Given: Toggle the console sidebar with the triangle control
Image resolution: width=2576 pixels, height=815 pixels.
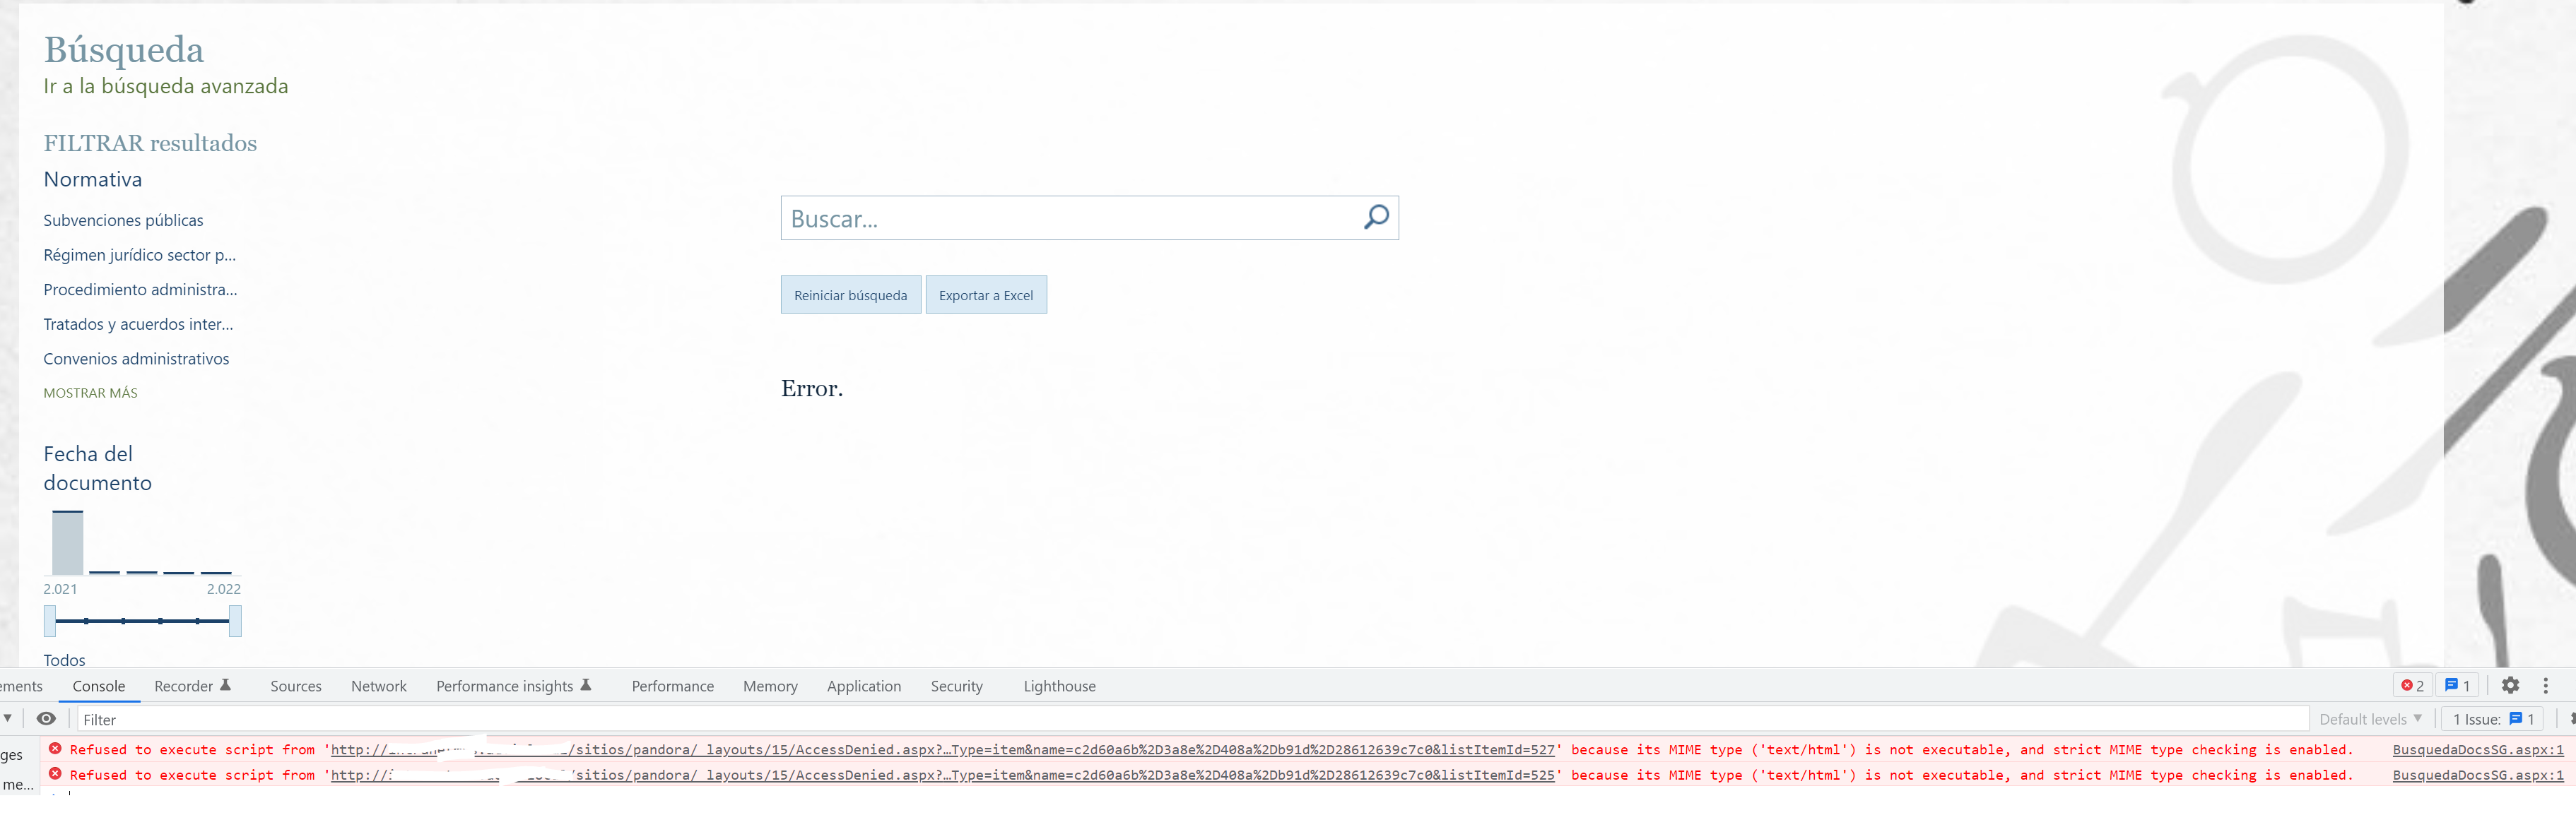Looking at the screenshot, I should point(8,717).
